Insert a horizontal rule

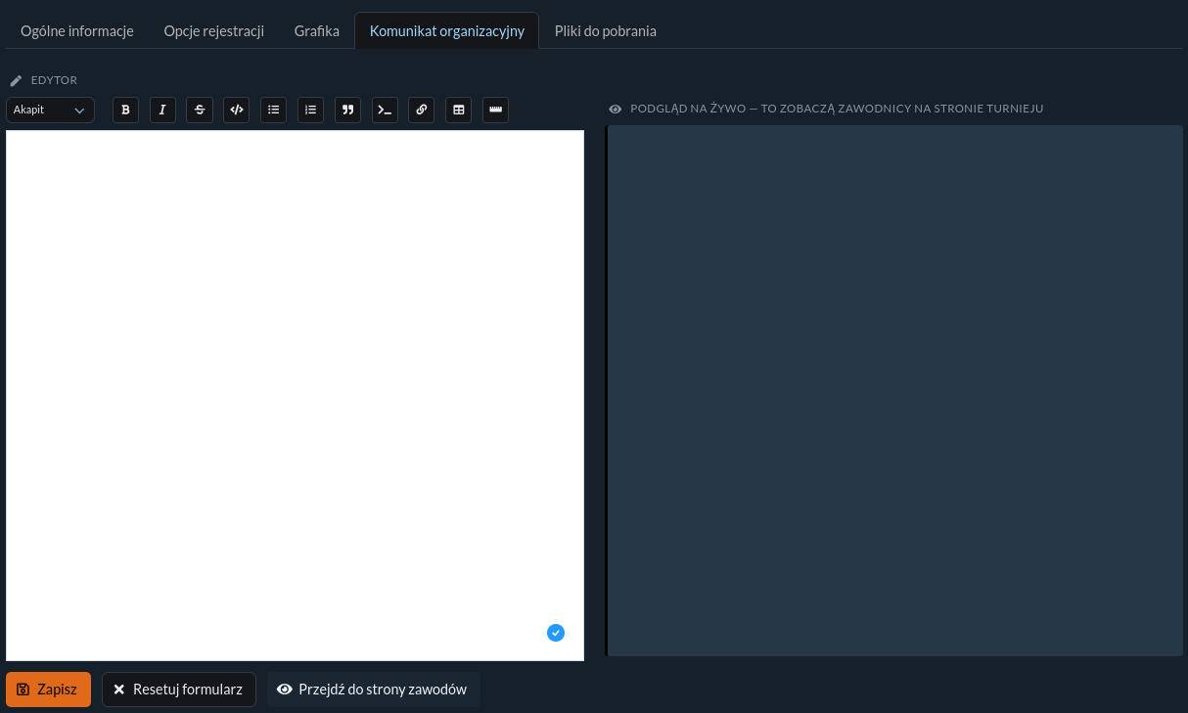(x=495, y=110)
